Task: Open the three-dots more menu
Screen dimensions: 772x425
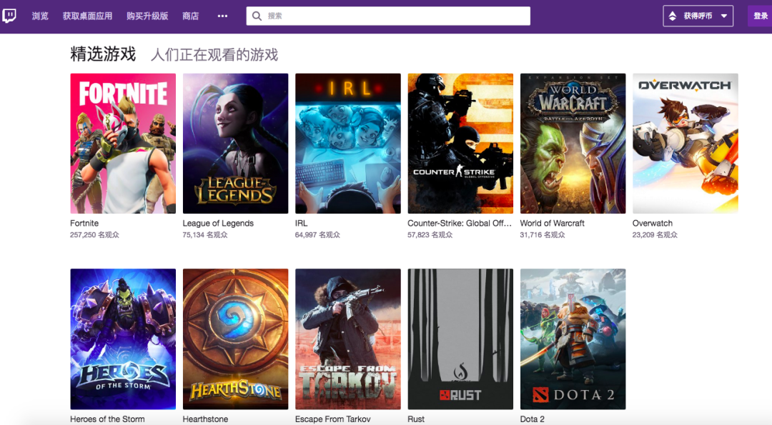Action: 222,16
